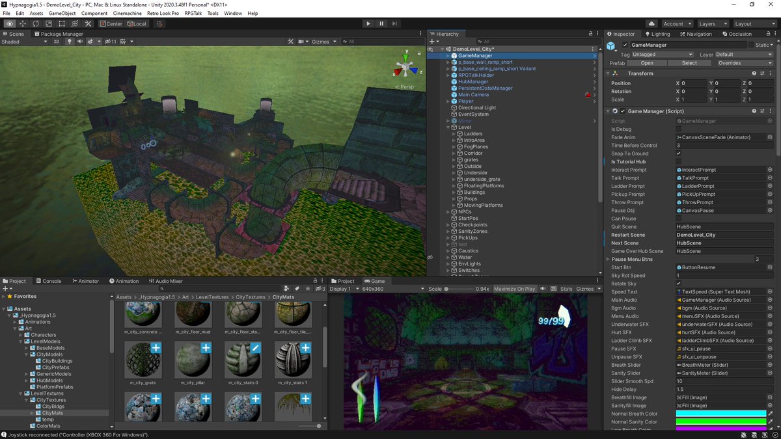Select the Move tool in toolbar
The height and width of the screenshot is (439, 781).
point(23,23)
